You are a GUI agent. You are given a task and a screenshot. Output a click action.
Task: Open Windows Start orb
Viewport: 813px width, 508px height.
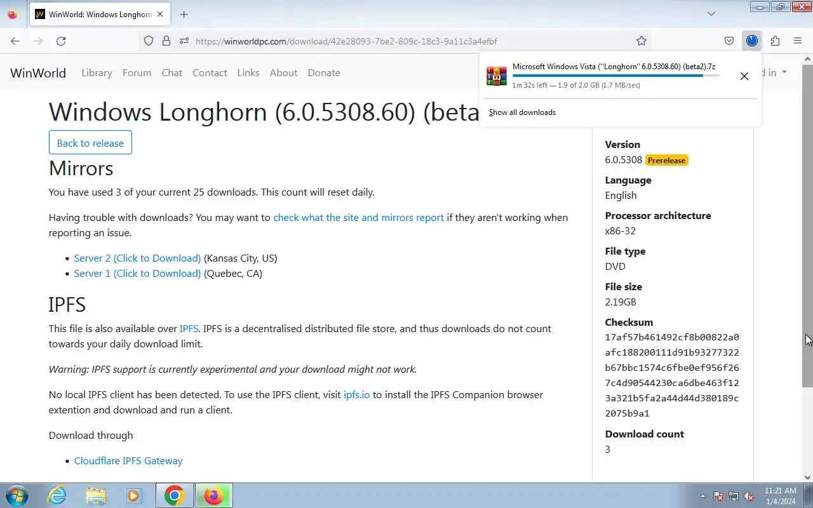[16, 495]
